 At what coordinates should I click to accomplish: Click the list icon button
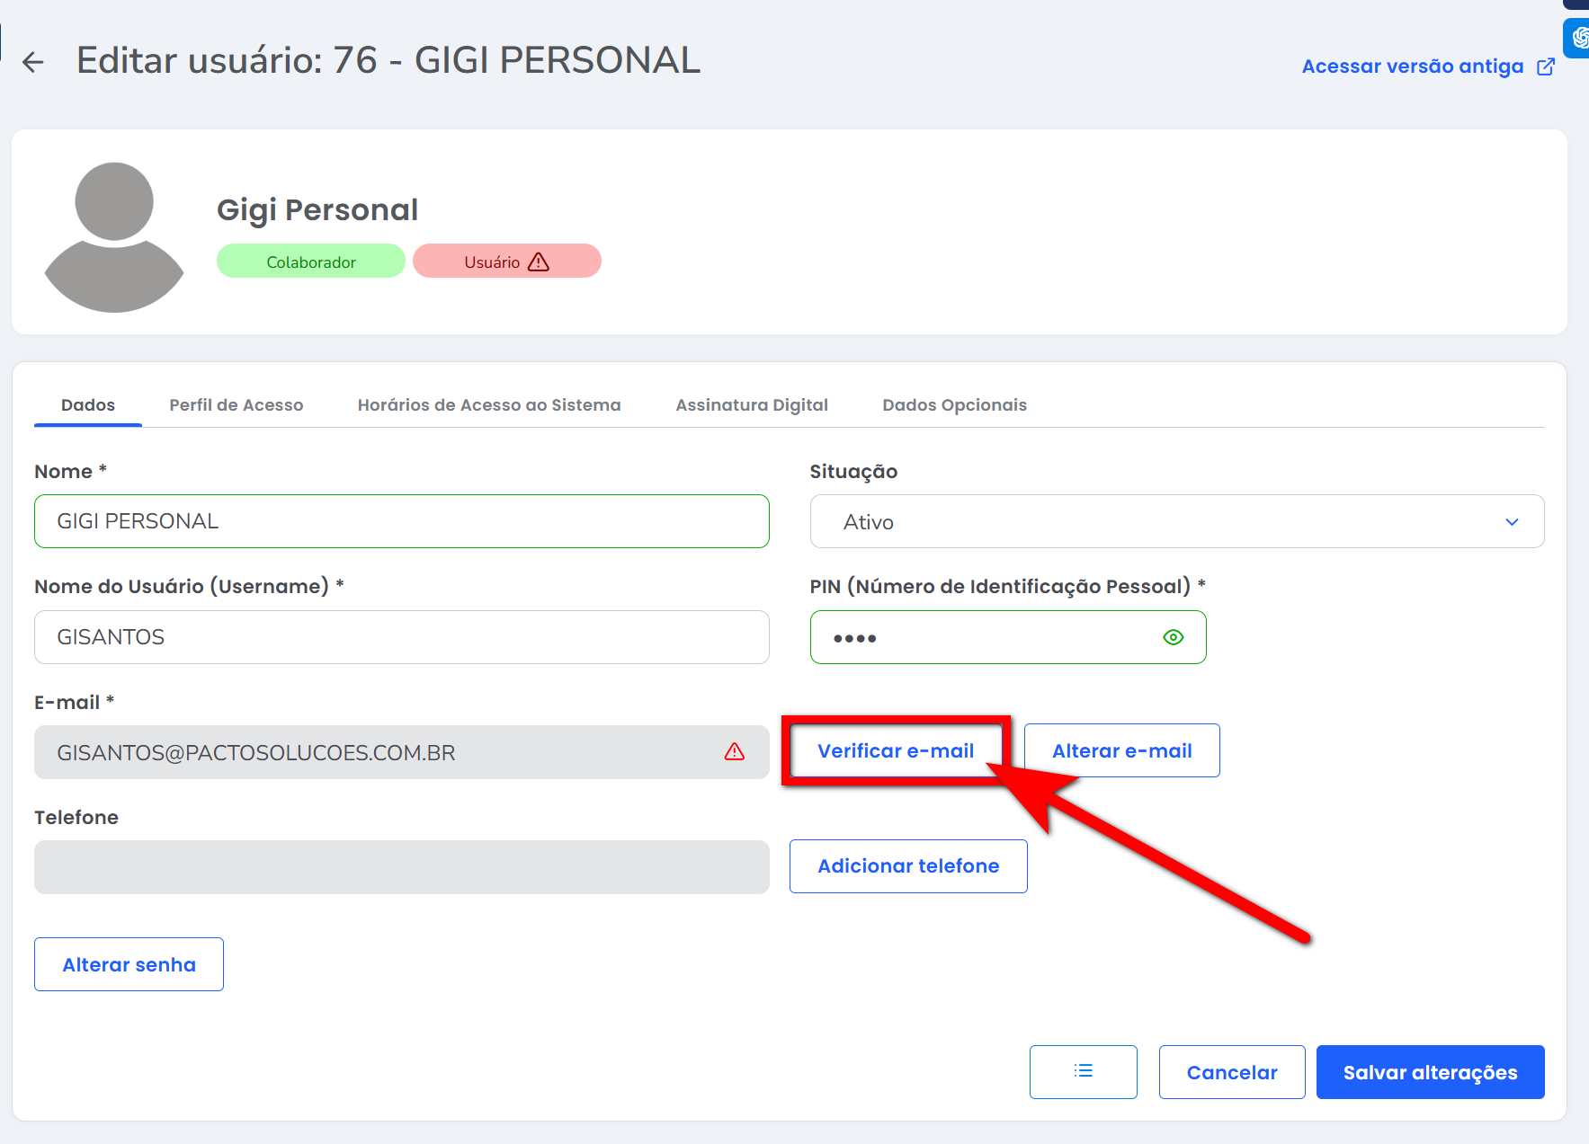pyautogui.click(x=1083, y=1071)
